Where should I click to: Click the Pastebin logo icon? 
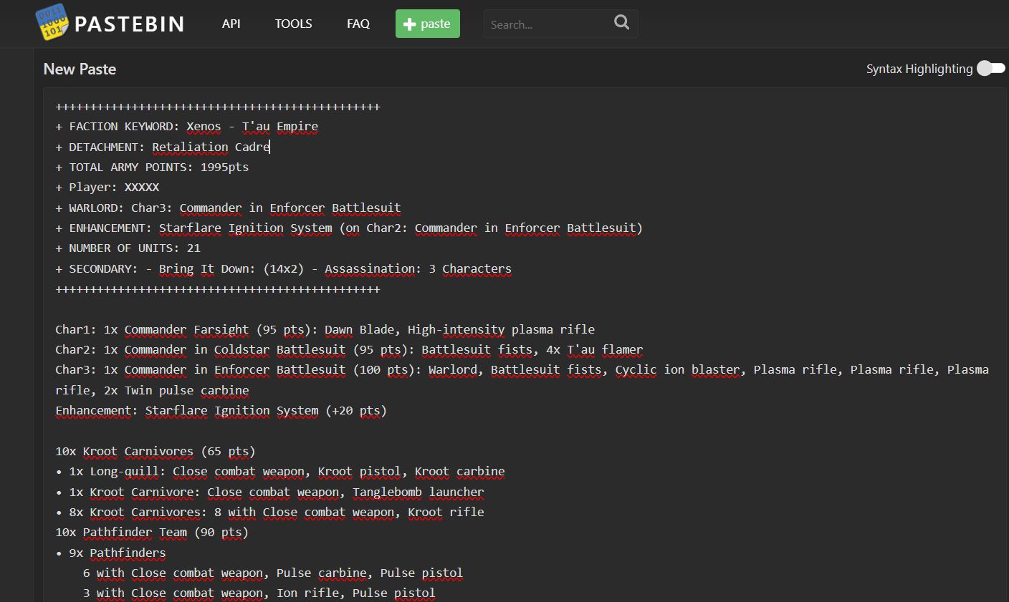point(52,23)
